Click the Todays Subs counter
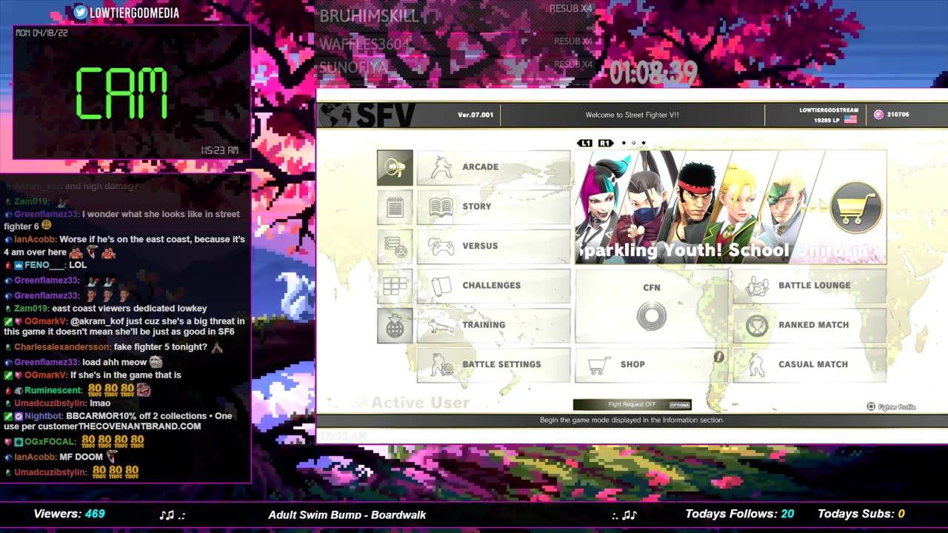The height and width of the screenshot is (533, 948). pos(861,514)
